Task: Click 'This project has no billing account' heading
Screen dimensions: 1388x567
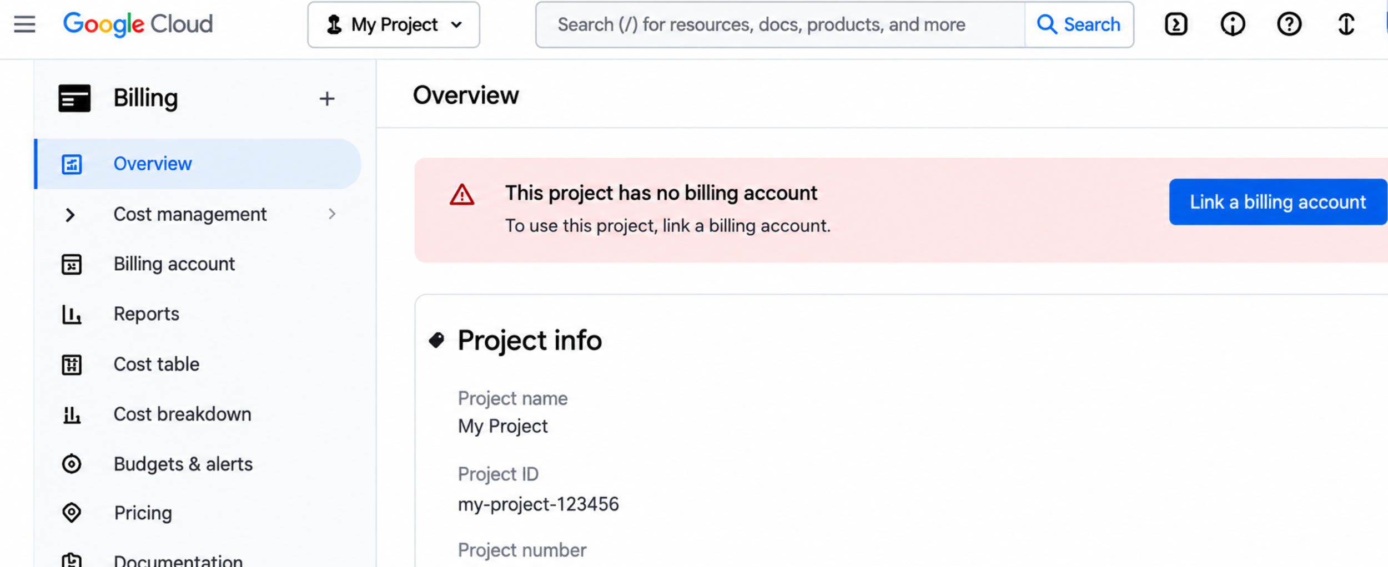Action: pos(661,193)
